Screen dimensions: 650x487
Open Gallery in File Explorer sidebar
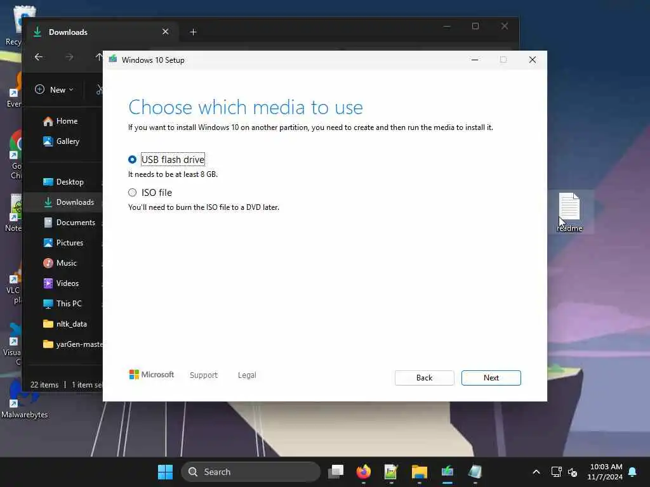[62, 141]
